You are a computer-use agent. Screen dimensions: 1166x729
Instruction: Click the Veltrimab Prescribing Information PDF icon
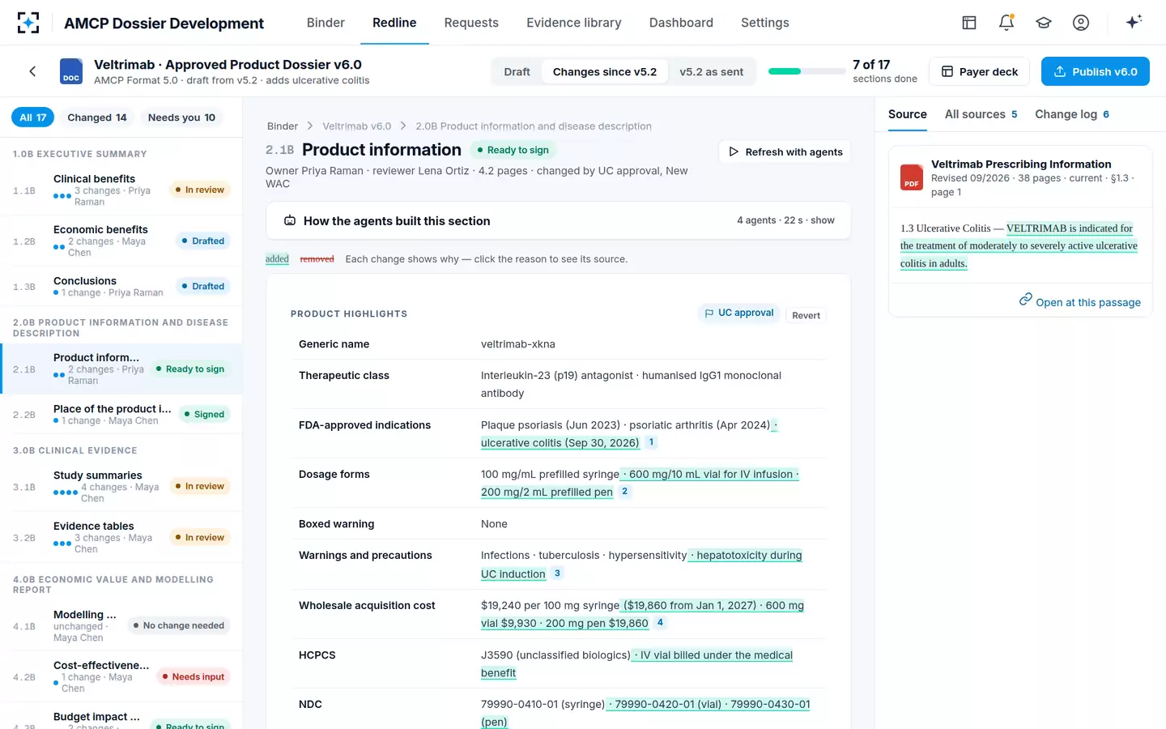(x=912, y=177)
